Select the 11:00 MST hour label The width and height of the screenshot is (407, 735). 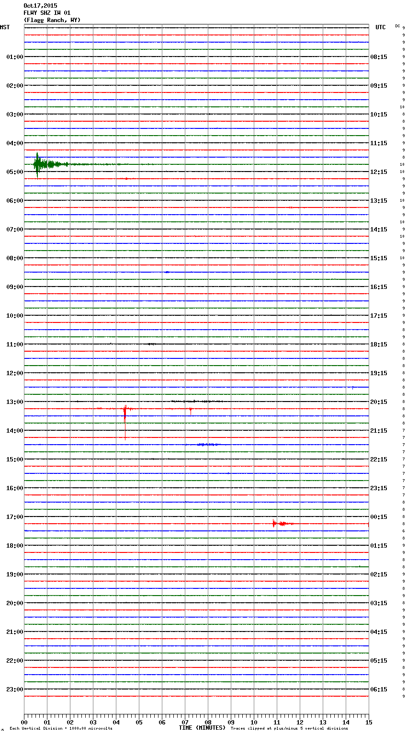coord(15,345)
